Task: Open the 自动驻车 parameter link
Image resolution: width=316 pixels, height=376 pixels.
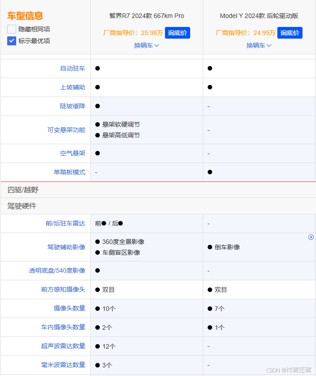Action: click(72, 68)
